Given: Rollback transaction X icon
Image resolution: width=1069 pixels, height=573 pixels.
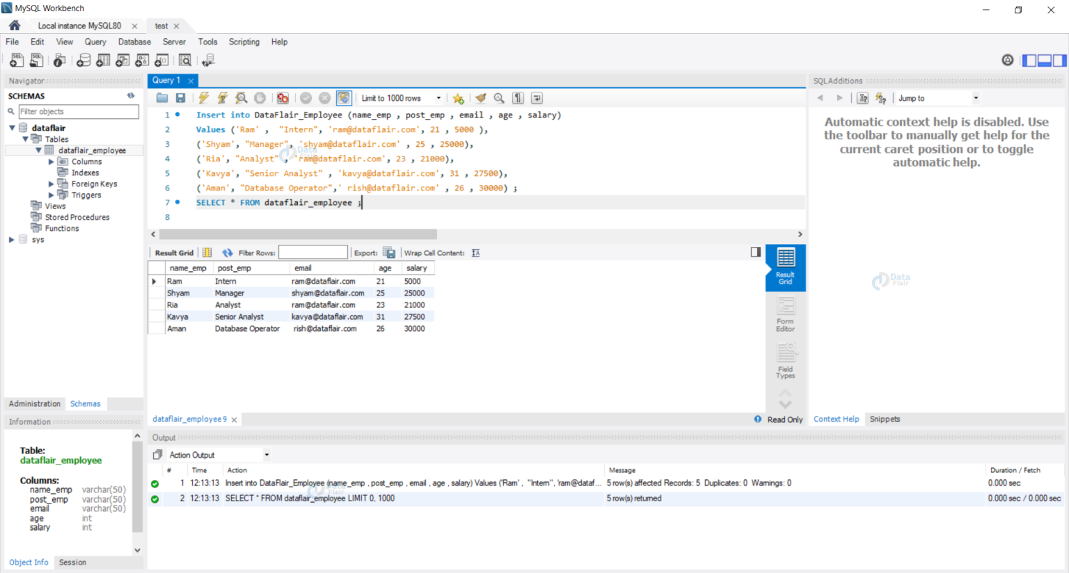Looking at the screenshot, I should coord(324,98).
